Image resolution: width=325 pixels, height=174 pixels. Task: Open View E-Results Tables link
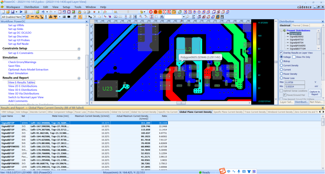pos(21,82)
